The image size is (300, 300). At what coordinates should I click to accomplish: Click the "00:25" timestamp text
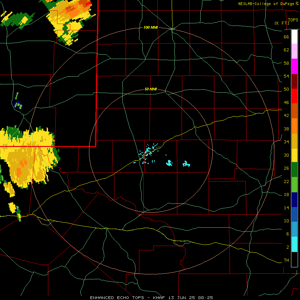pyautogui.click(x=206, y=298)
